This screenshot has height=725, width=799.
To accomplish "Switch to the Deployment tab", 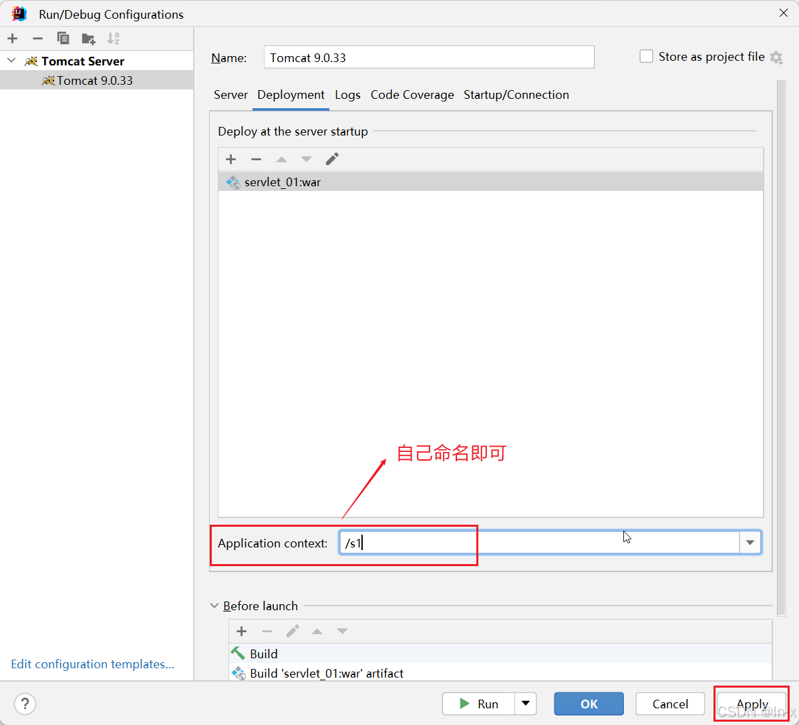I will [291, 95].
